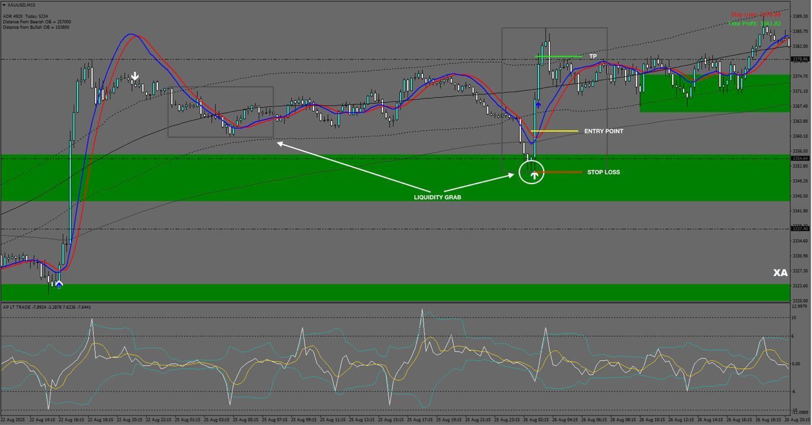Select the yellow entry point line

(x=554, y=131)
